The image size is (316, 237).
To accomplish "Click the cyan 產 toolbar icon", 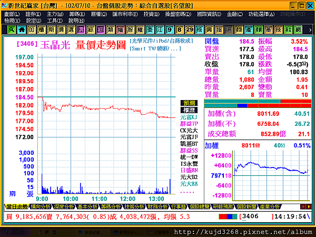I will (249, 30).
